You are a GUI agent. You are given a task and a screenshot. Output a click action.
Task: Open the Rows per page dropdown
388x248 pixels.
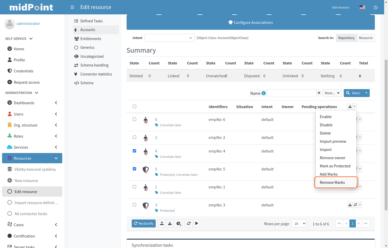coord(299,224)
